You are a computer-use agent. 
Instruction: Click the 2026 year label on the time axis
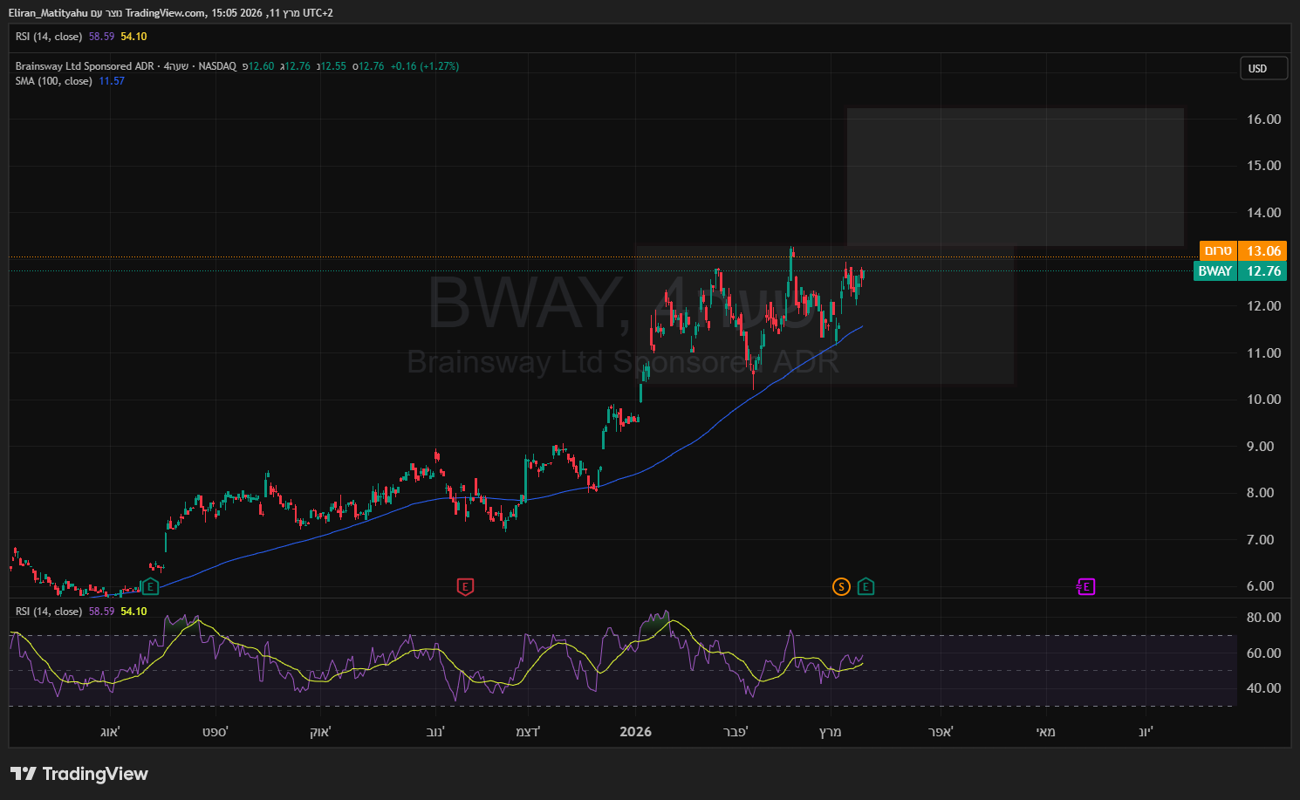(635, 732)
